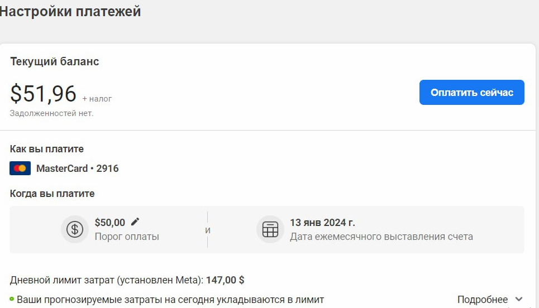The image size is (539, 308).
Task: Click Дата ежемесячного выставления счета label
Action: [x=381, y=237]
